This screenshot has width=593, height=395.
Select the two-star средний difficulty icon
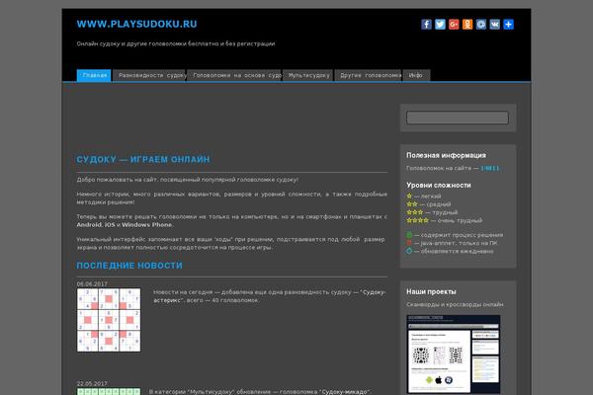point(412,204)
